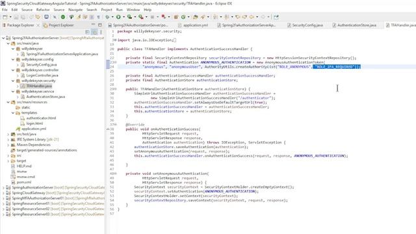This screenshot has height=234, width=416.
Task: Click the Save icon in toolbar
Action: coord(16,17)
